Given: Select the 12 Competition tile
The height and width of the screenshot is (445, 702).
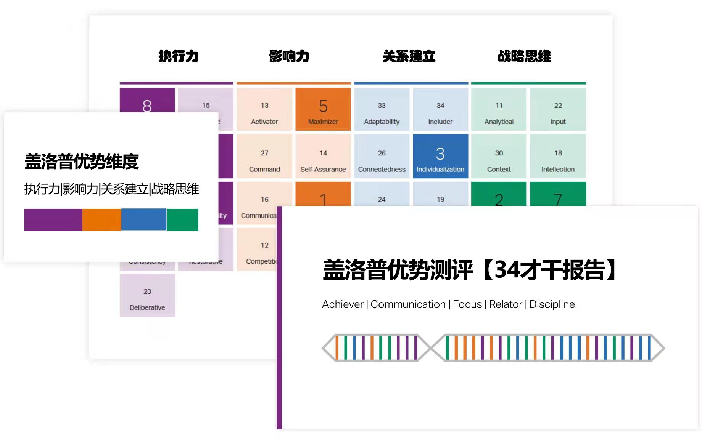Looking at the screenshot, I should click(x=257, y=249).
